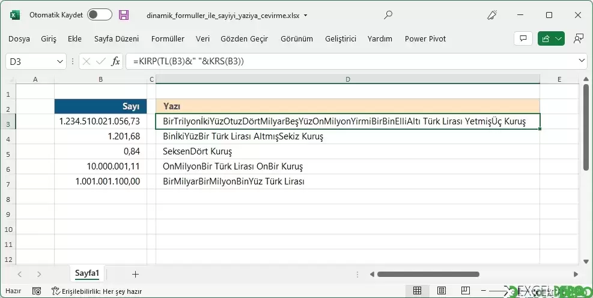
Task: Open the Veri ribbon tab
Action: pyautogui.click(x=202, y=38)
